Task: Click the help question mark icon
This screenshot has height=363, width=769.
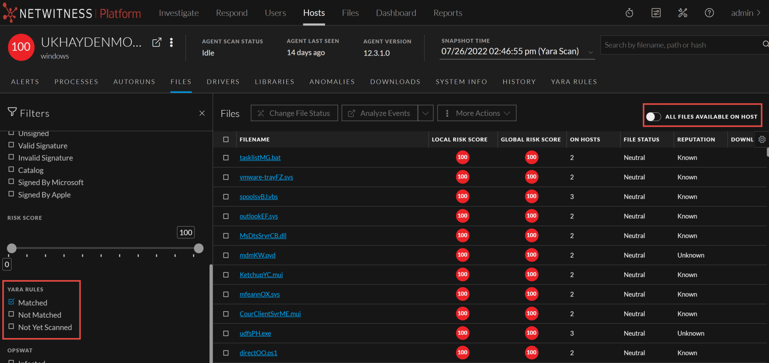Action: point(709,13)
